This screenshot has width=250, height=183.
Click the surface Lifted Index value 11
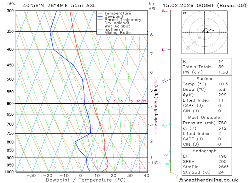tap(221, 100)
